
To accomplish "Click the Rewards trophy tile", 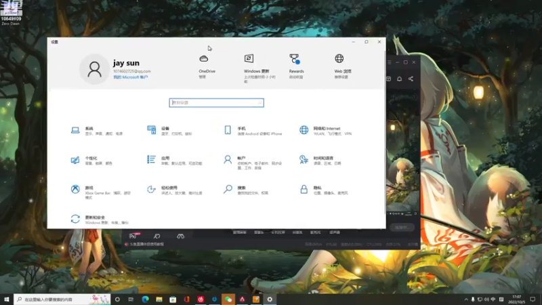I will click(296, 66).
